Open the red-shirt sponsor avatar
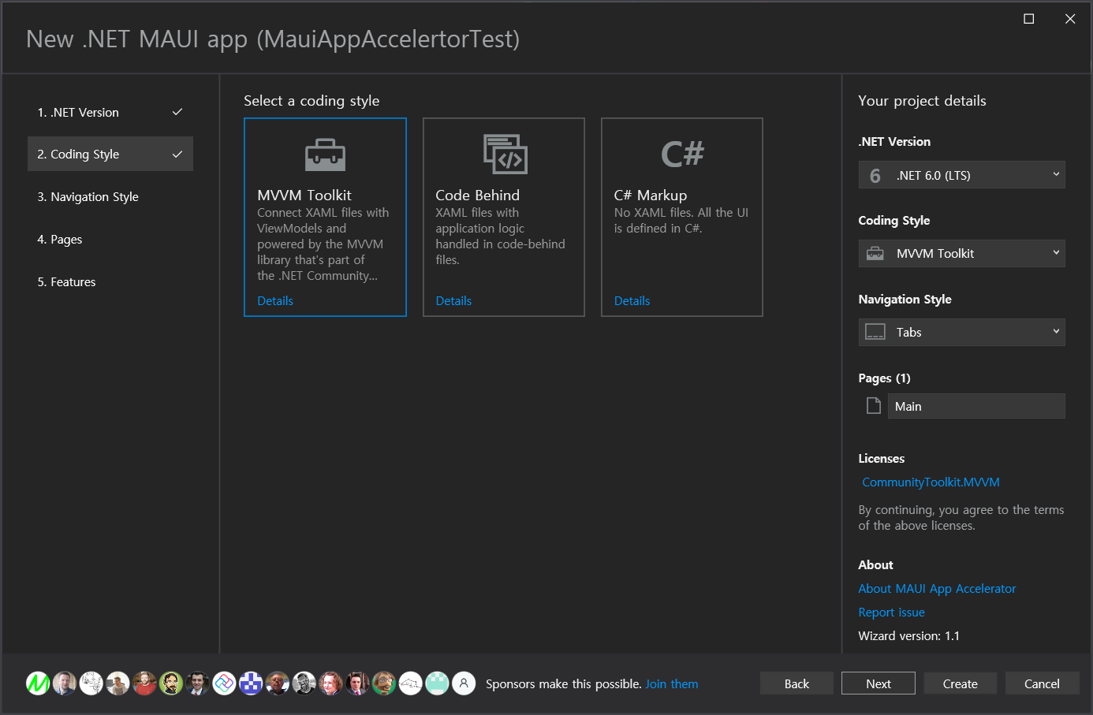The image size is (1093, 715). click(x=144, y=683)
